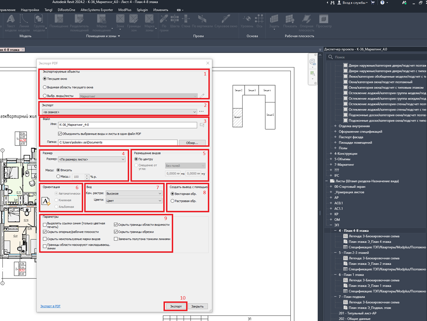Screen dimensions: 427x321
Task: Open the Splugin ribbon tab
Action: [142, 10]
